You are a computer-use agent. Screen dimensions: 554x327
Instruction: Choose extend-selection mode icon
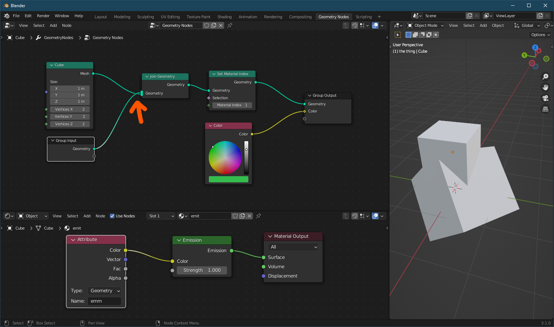tap(415, 35)
